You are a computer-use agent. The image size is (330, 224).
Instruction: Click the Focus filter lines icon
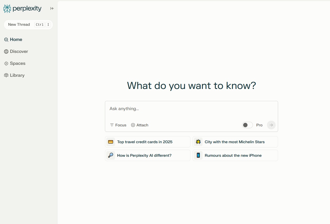(x=112, y=125)
